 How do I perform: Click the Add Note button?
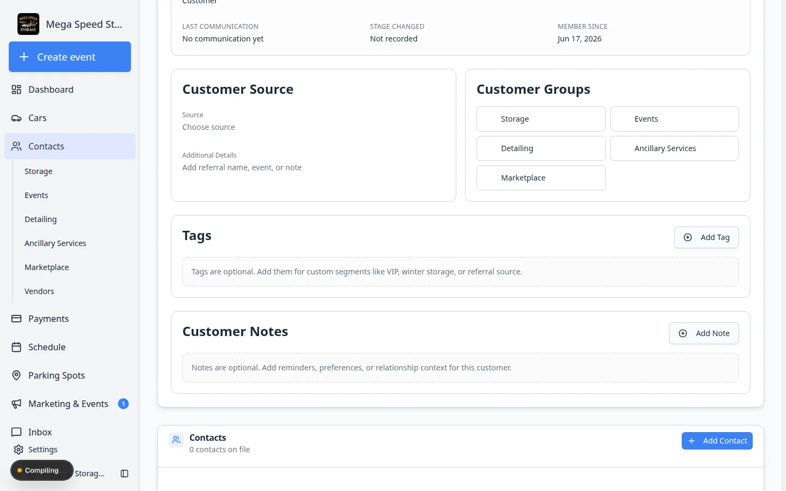[x=704, y=333]
